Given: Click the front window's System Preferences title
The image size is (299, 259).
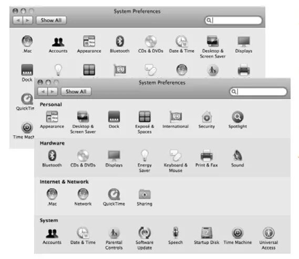Looking at the screenshot, I should click(x=162, y=82).
